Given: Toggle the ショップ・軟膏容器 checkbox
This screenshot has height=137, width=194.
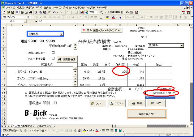Looking at the screenshot, I should (53, 58).
